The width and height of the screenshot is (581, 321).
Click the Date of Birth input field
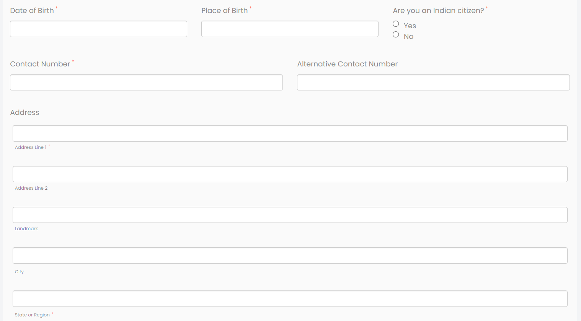(x=98, y=29)
